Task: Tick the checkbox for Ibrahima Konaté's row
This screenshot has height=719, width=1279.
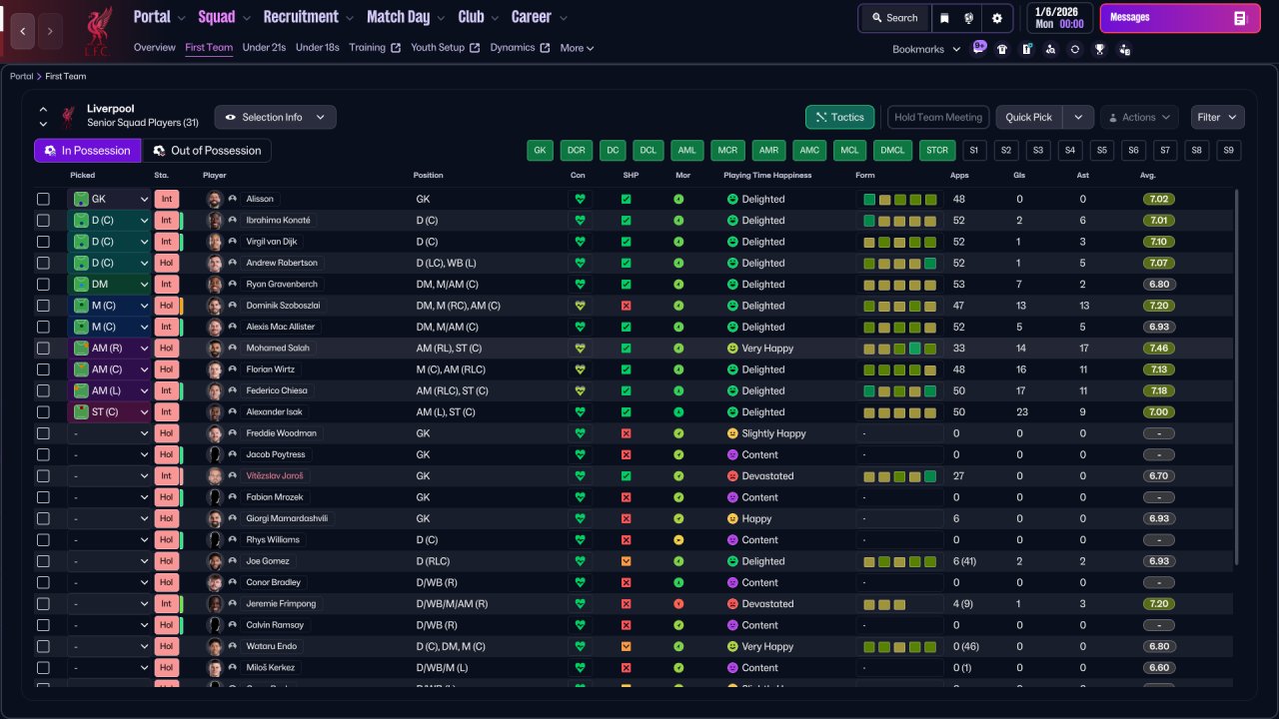Action: 43,221
